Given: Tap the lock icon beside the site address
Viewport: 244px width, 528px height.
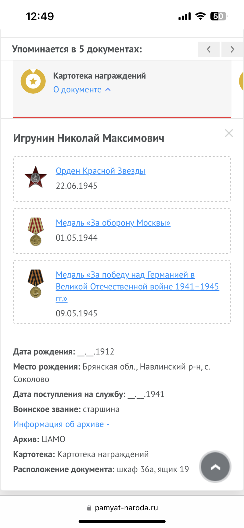Looking at the screenshot, I should point(89,508).
